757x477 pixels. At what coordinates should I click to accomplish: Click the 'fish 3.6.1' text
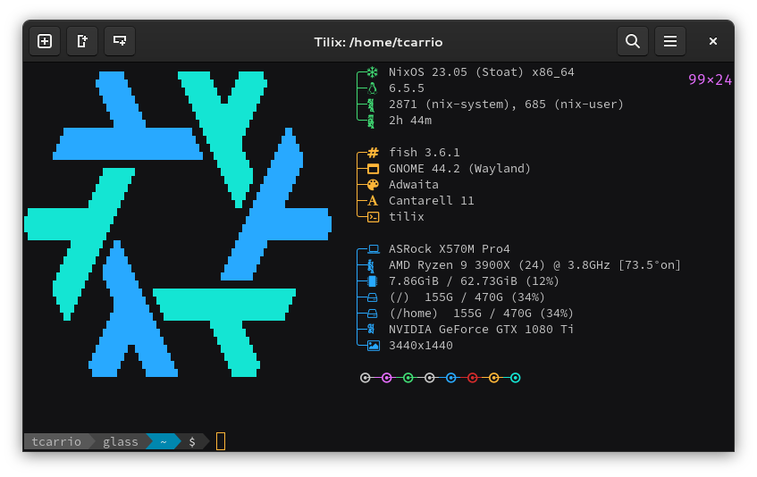point(424,153)
